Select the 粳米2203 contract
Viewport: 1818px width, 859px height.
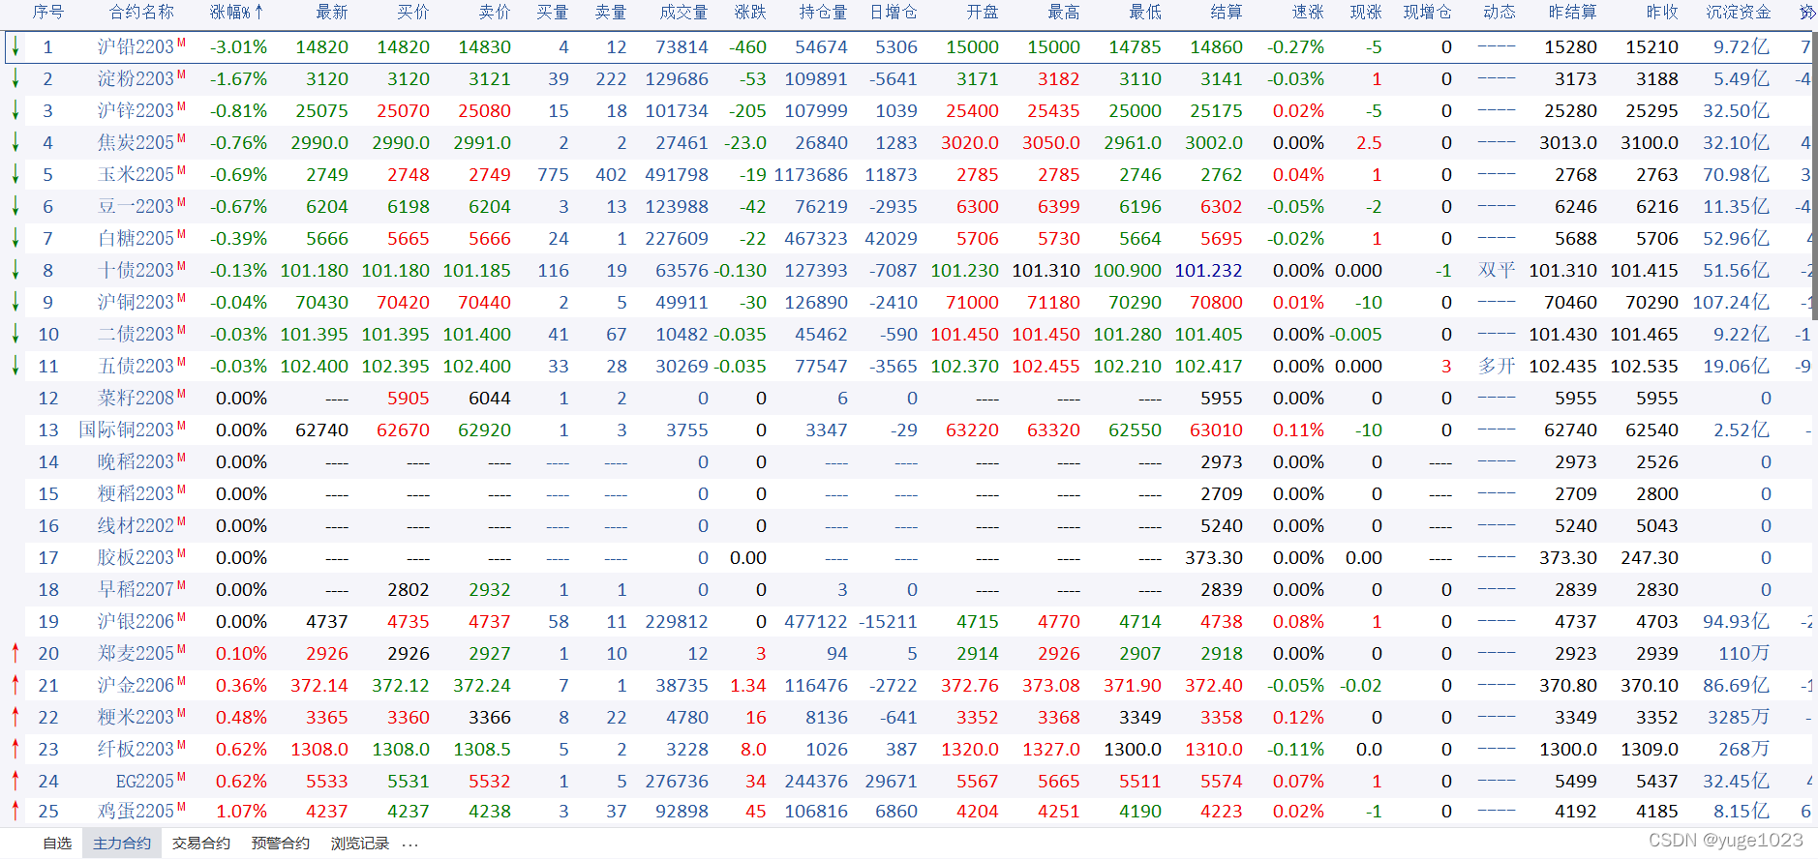[x=136, y=717]
